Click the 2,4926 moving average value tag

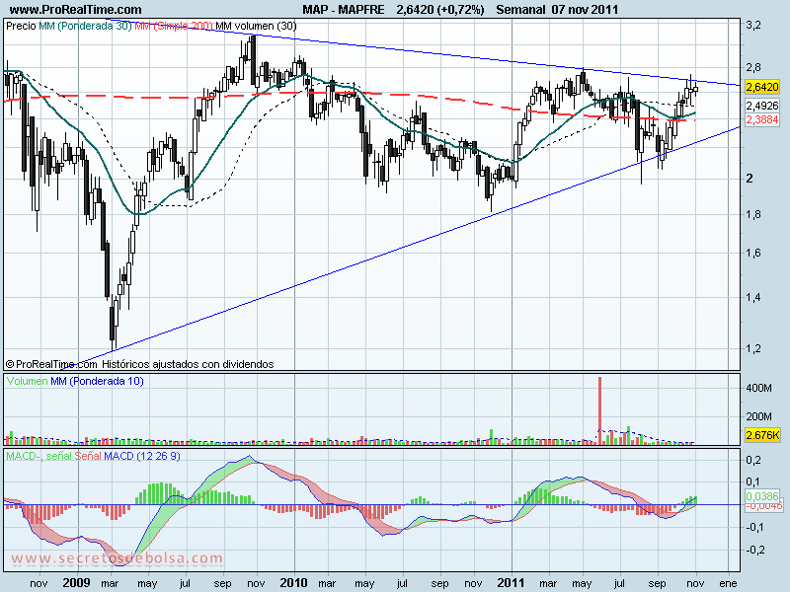762,106
